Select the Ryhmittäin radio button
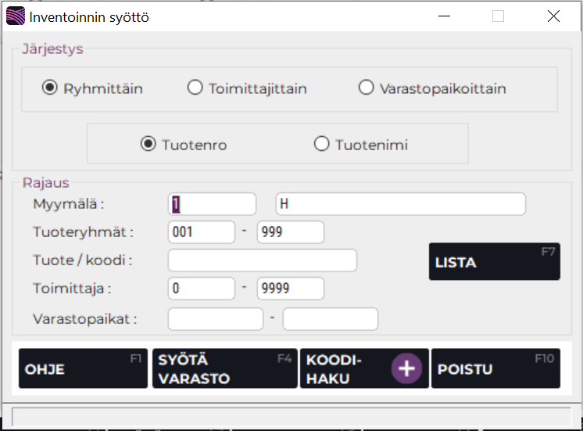583x431 pixels. (x=50, y=88)
